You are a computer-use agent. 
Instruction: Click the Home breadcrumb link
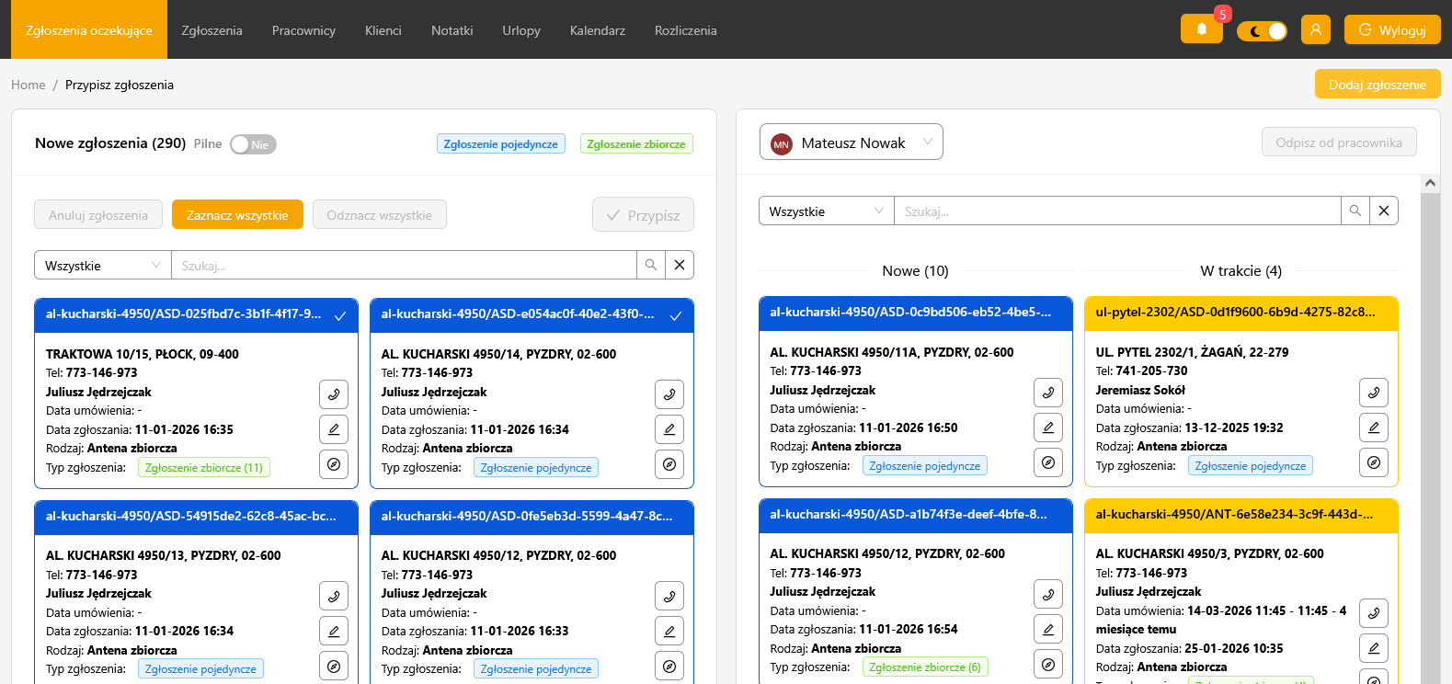28,85
